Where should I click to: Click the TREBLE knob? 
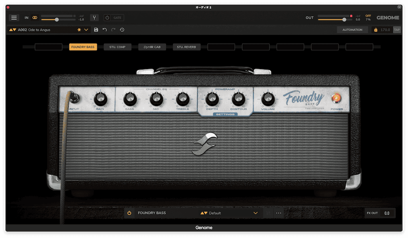point(182,99)
